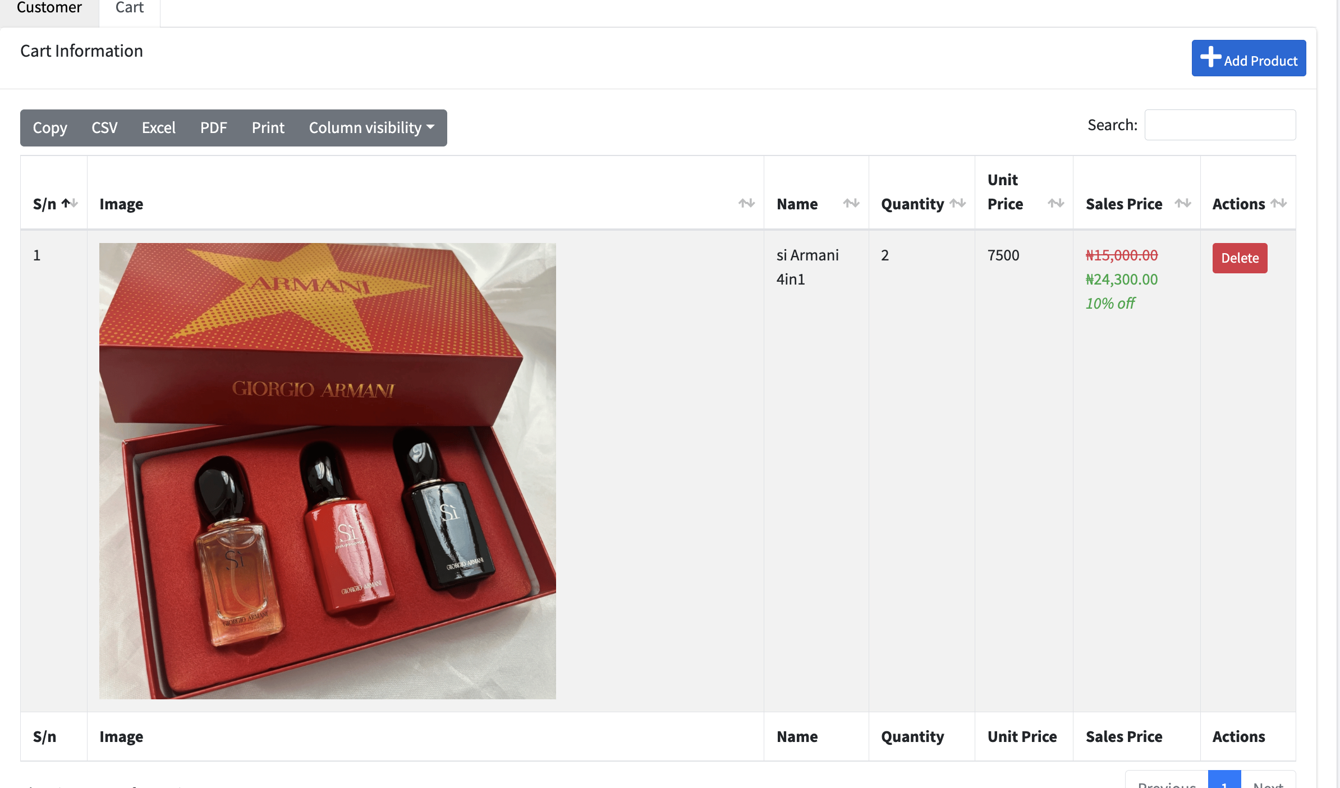Export table with the Copy button

[x=50, y=128]
